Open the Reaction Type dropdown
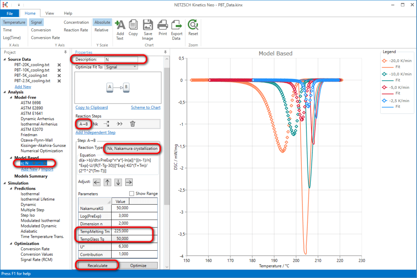The height and width of the screenshot is (278, 417). [132, 148]
